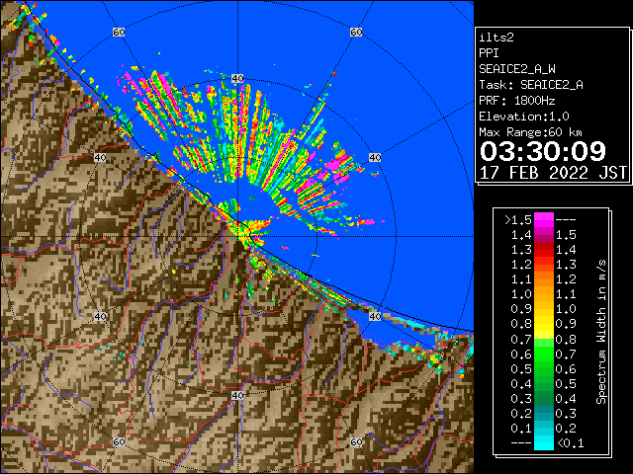Click the radar site name 'ilts2'
This screenshot has width=633, height=474.
pos(497,38)
